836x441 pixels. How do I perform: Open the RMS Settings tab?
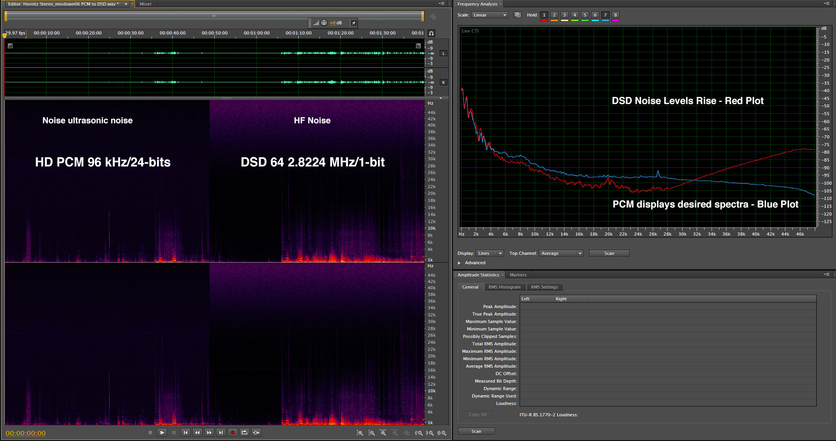tap(544, 287)
